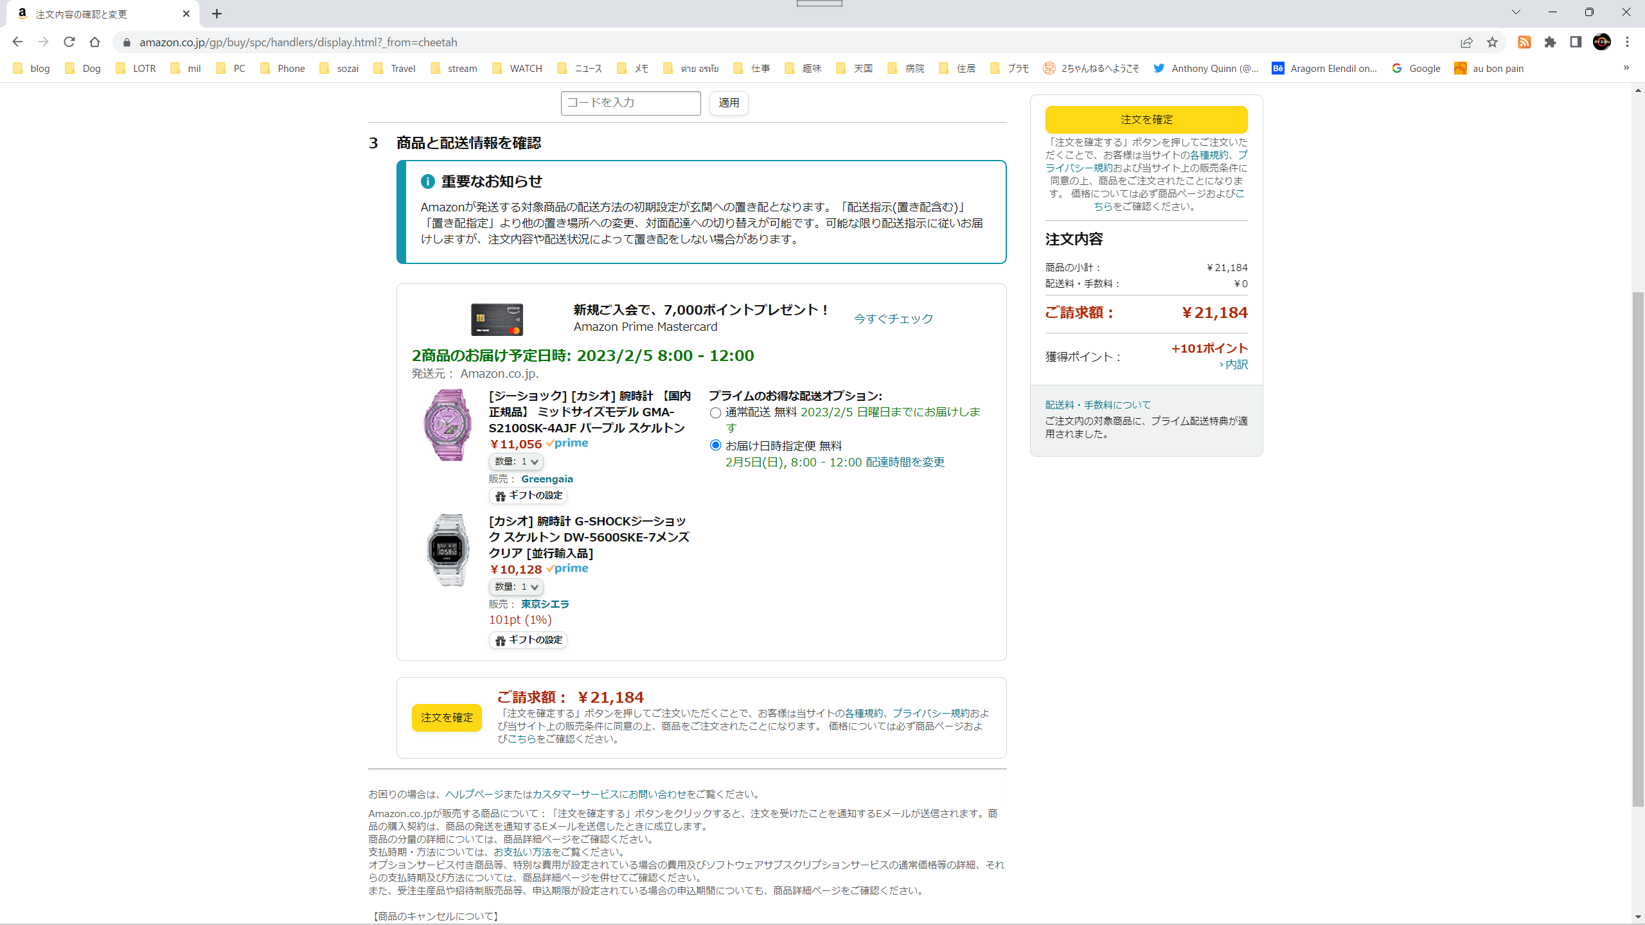Click the padlock site info icon

point(127,42)
